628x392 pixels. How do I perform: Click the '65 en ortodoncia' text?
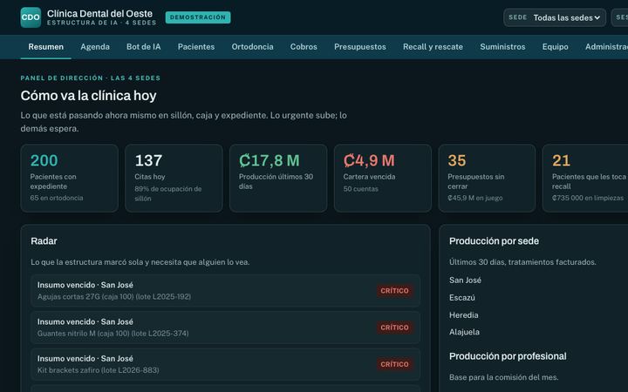(57, 198)
